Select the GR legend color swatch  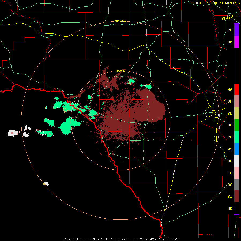[x=236, y=101]
